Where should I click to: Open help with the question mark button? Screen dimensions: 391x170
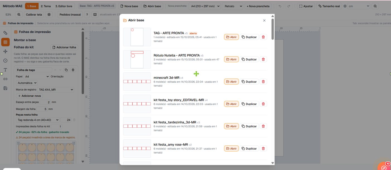87,14
